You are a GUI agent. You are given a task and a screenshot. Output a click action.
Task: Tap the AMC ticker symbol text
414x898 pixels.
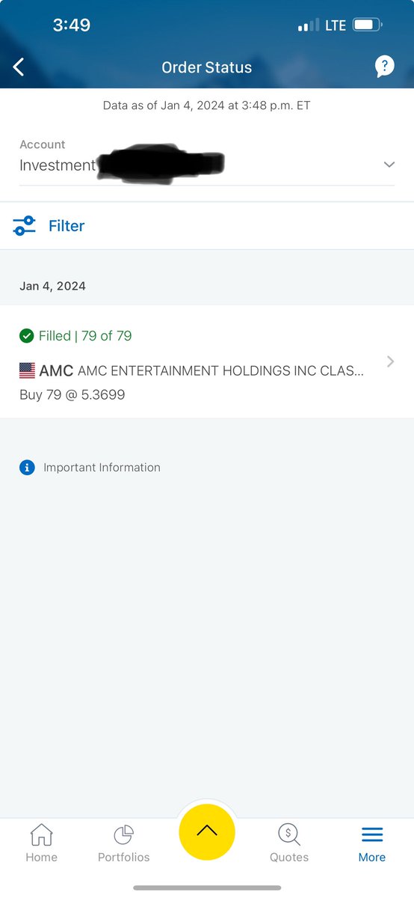pos(56,370)
